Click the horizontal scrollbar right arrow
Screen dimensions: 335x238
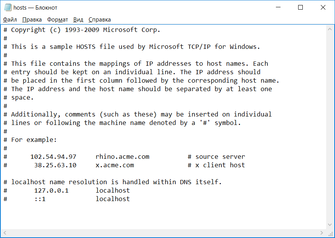pyautogui.click(x=322, y=233)
